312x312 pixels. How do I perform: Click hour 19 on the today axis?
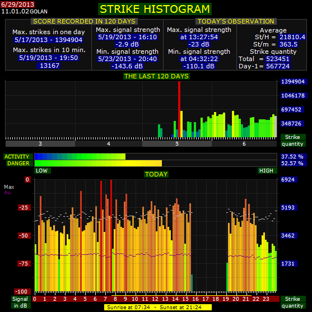[226, 299]
